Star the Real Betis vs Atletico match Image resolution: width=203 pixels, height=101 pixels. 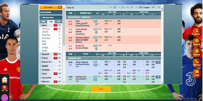pyautogui.click(x=96, y=37)
